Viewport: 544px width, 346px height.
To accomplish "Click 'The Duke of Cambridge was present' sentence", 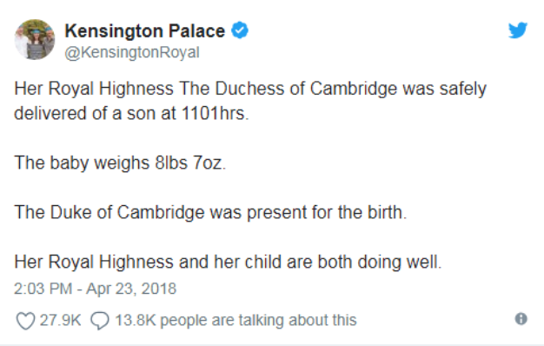I will pos(210,212).
